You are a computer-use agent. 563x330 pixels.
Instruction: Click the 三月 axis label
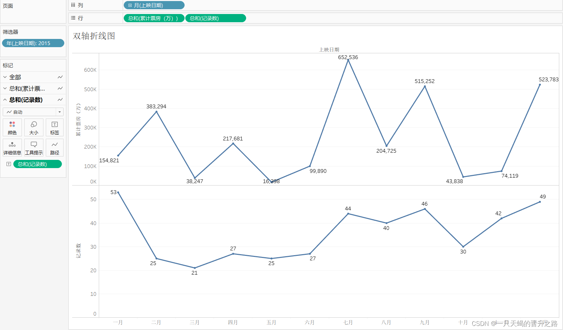coord(195,322)
